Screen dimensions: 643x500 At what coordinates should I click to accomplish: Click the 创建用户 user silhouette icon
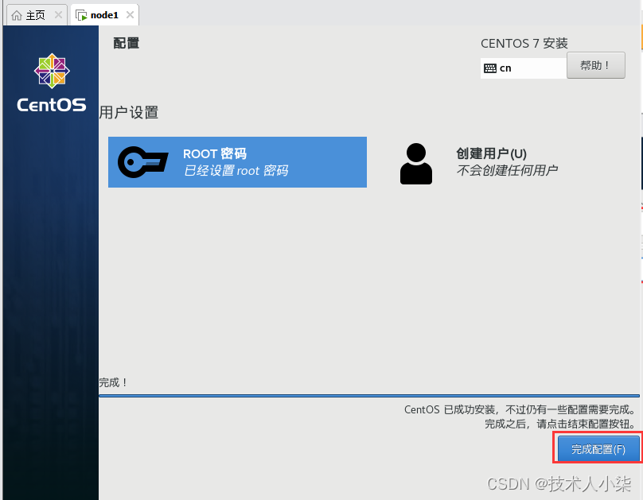tap(416, 162)
